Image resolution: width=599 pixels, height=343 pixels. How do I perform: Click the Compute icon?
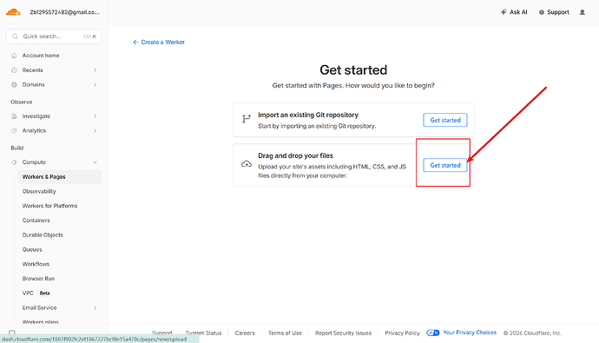[x=14, y=162]
